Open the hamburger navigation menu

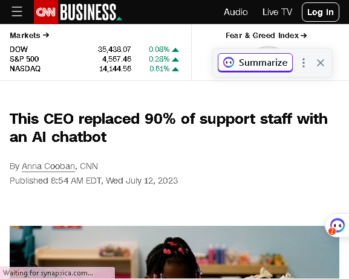point(17,11)
